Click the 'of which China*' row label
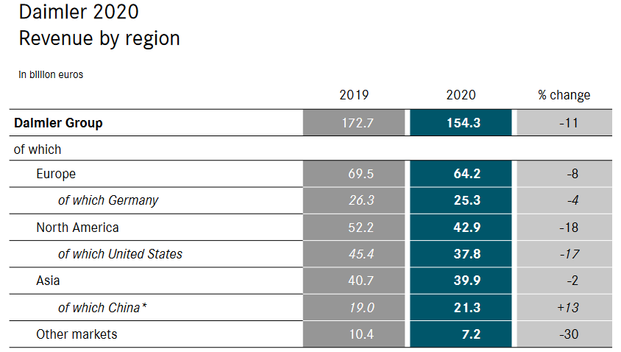Viewport: 621px width, 352px height. click(x=103, y=308)
